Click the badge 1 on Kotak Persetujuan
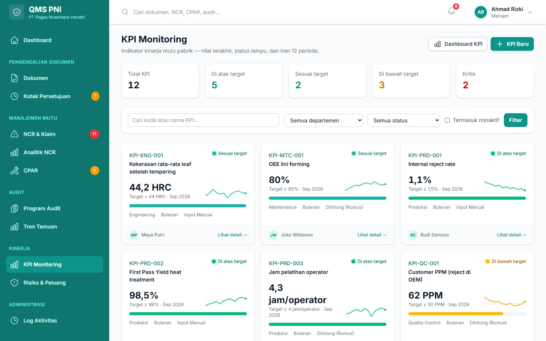 point(95,96)
